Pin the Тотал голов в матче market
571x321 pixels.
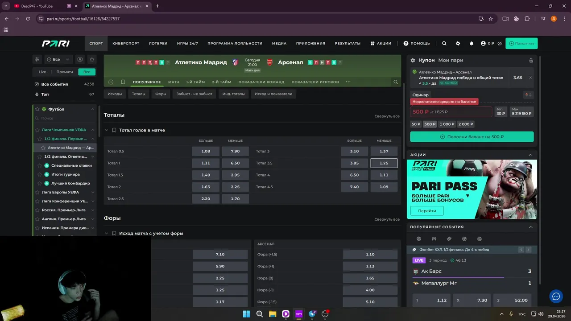(x=114, y=130)
